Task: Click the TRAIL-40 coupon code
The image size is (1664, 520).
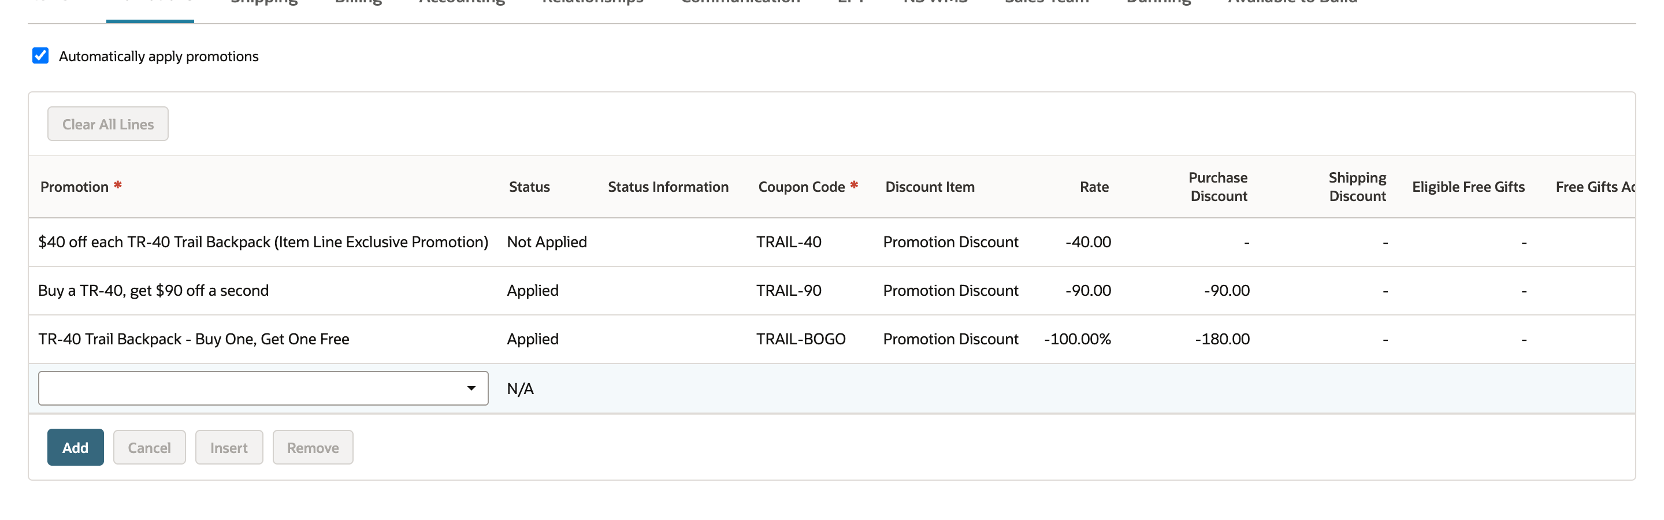Action: [x=789, y=242]
